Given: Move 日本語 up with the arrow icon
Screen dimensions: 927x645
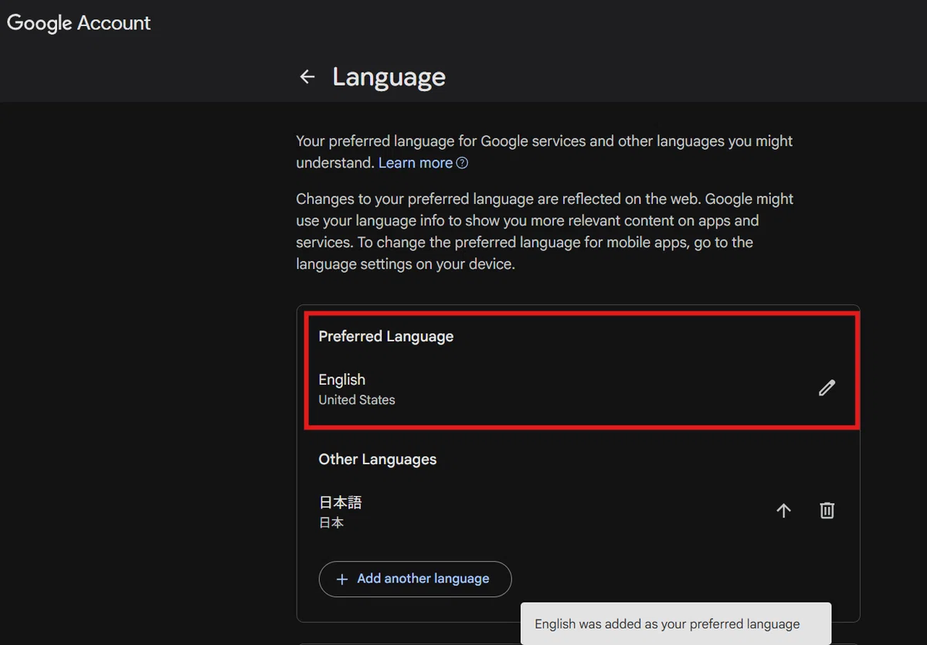Looking at the screenshot, I should pos(783,511).
